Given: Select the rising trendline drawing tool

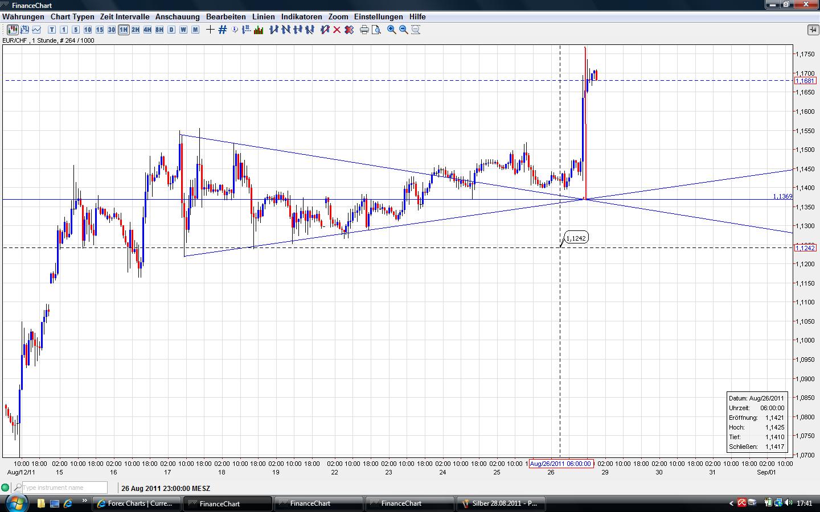Looking at the screenshot, I should 274,30.
